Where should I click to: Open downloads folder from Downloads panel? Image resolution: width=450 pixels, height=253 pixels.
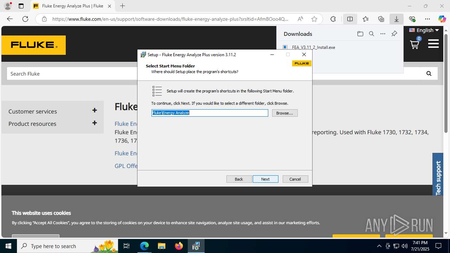[x=360, y=34]
